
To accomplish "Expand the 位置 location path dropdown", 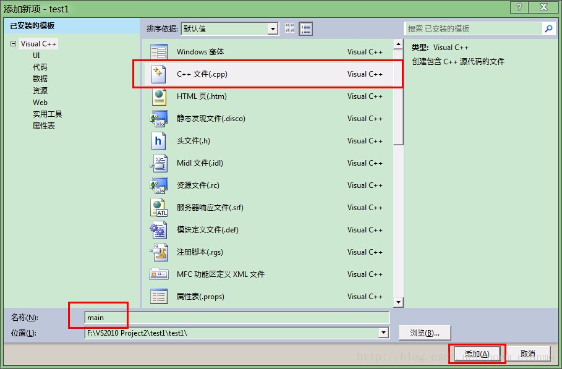I will [384, 333].
